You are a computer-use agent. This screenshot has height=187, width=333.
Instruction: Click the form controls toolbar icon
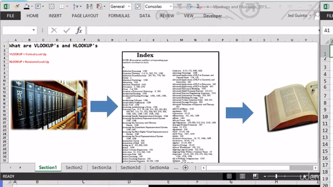click(x=189, y=6)
